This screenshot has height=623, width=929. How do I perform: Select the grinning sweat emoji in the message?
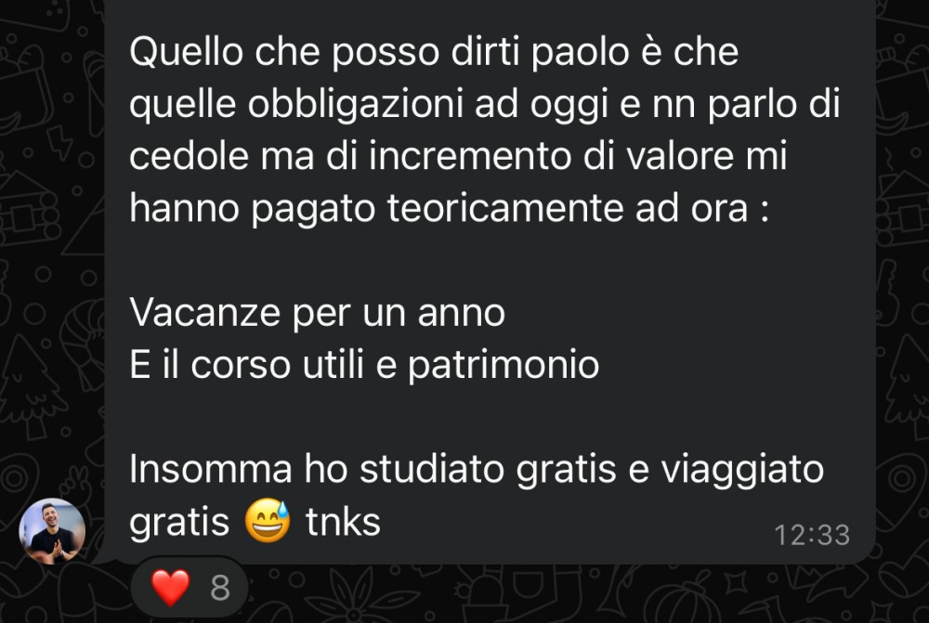click(268, 521)
